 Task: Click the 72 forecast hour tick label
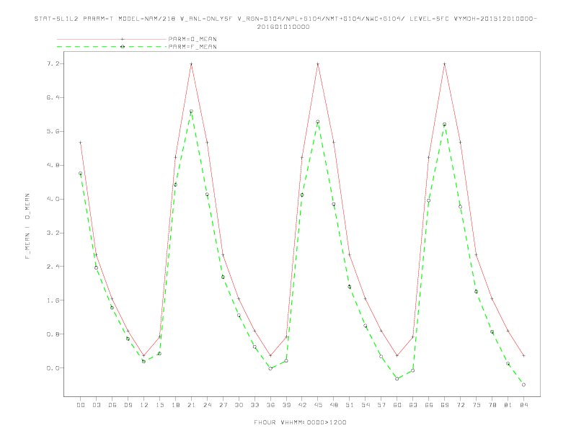pos(460,405)
